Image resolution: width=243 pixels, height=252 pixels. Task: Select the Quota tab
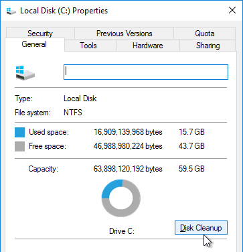(205, 34)
